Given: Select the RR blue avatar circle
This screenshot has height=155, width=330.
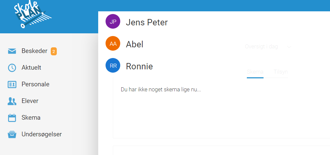Looking at the screenshot, I should 113,66.
